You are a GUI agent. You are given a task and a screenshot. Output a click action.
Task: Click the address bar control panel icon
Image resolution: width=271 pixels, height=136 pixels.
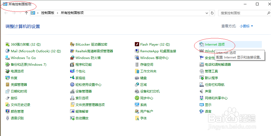(33, 13)
